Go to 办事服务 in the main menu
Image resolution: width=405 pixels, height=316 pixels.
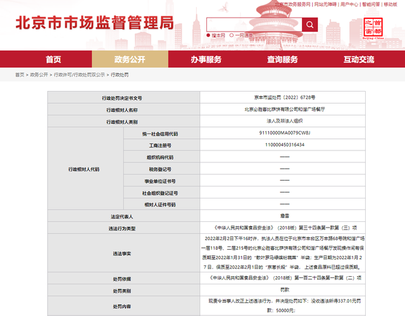(x=206, y=59)
